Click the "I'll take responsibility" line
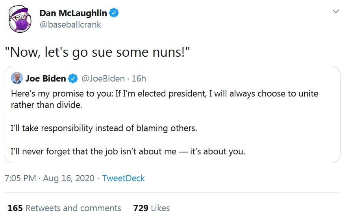 point(104,128)
